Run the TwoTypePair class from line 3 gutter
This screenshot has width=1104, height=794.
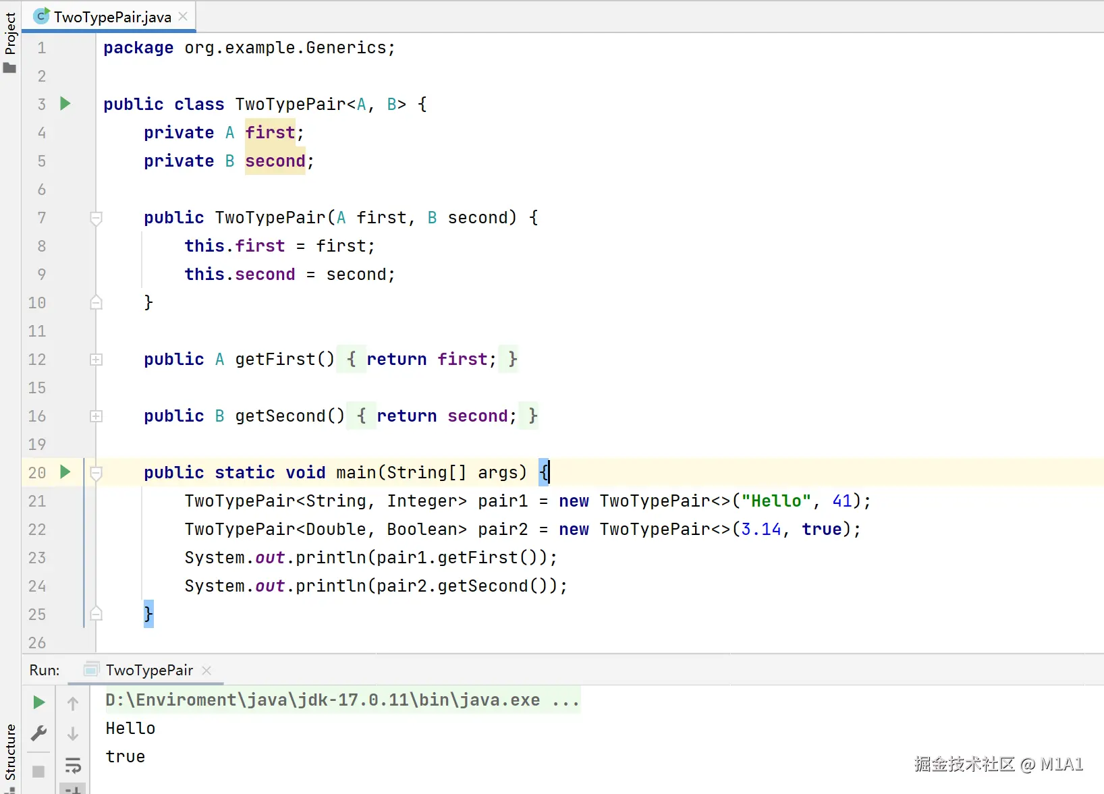(65, 104)
